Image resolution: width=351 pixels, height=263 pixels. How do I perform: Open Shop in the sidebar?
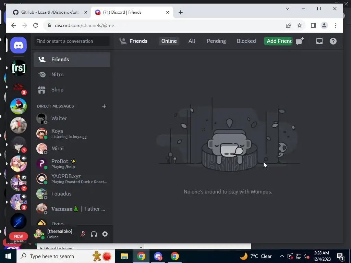(x=72, y=90)
